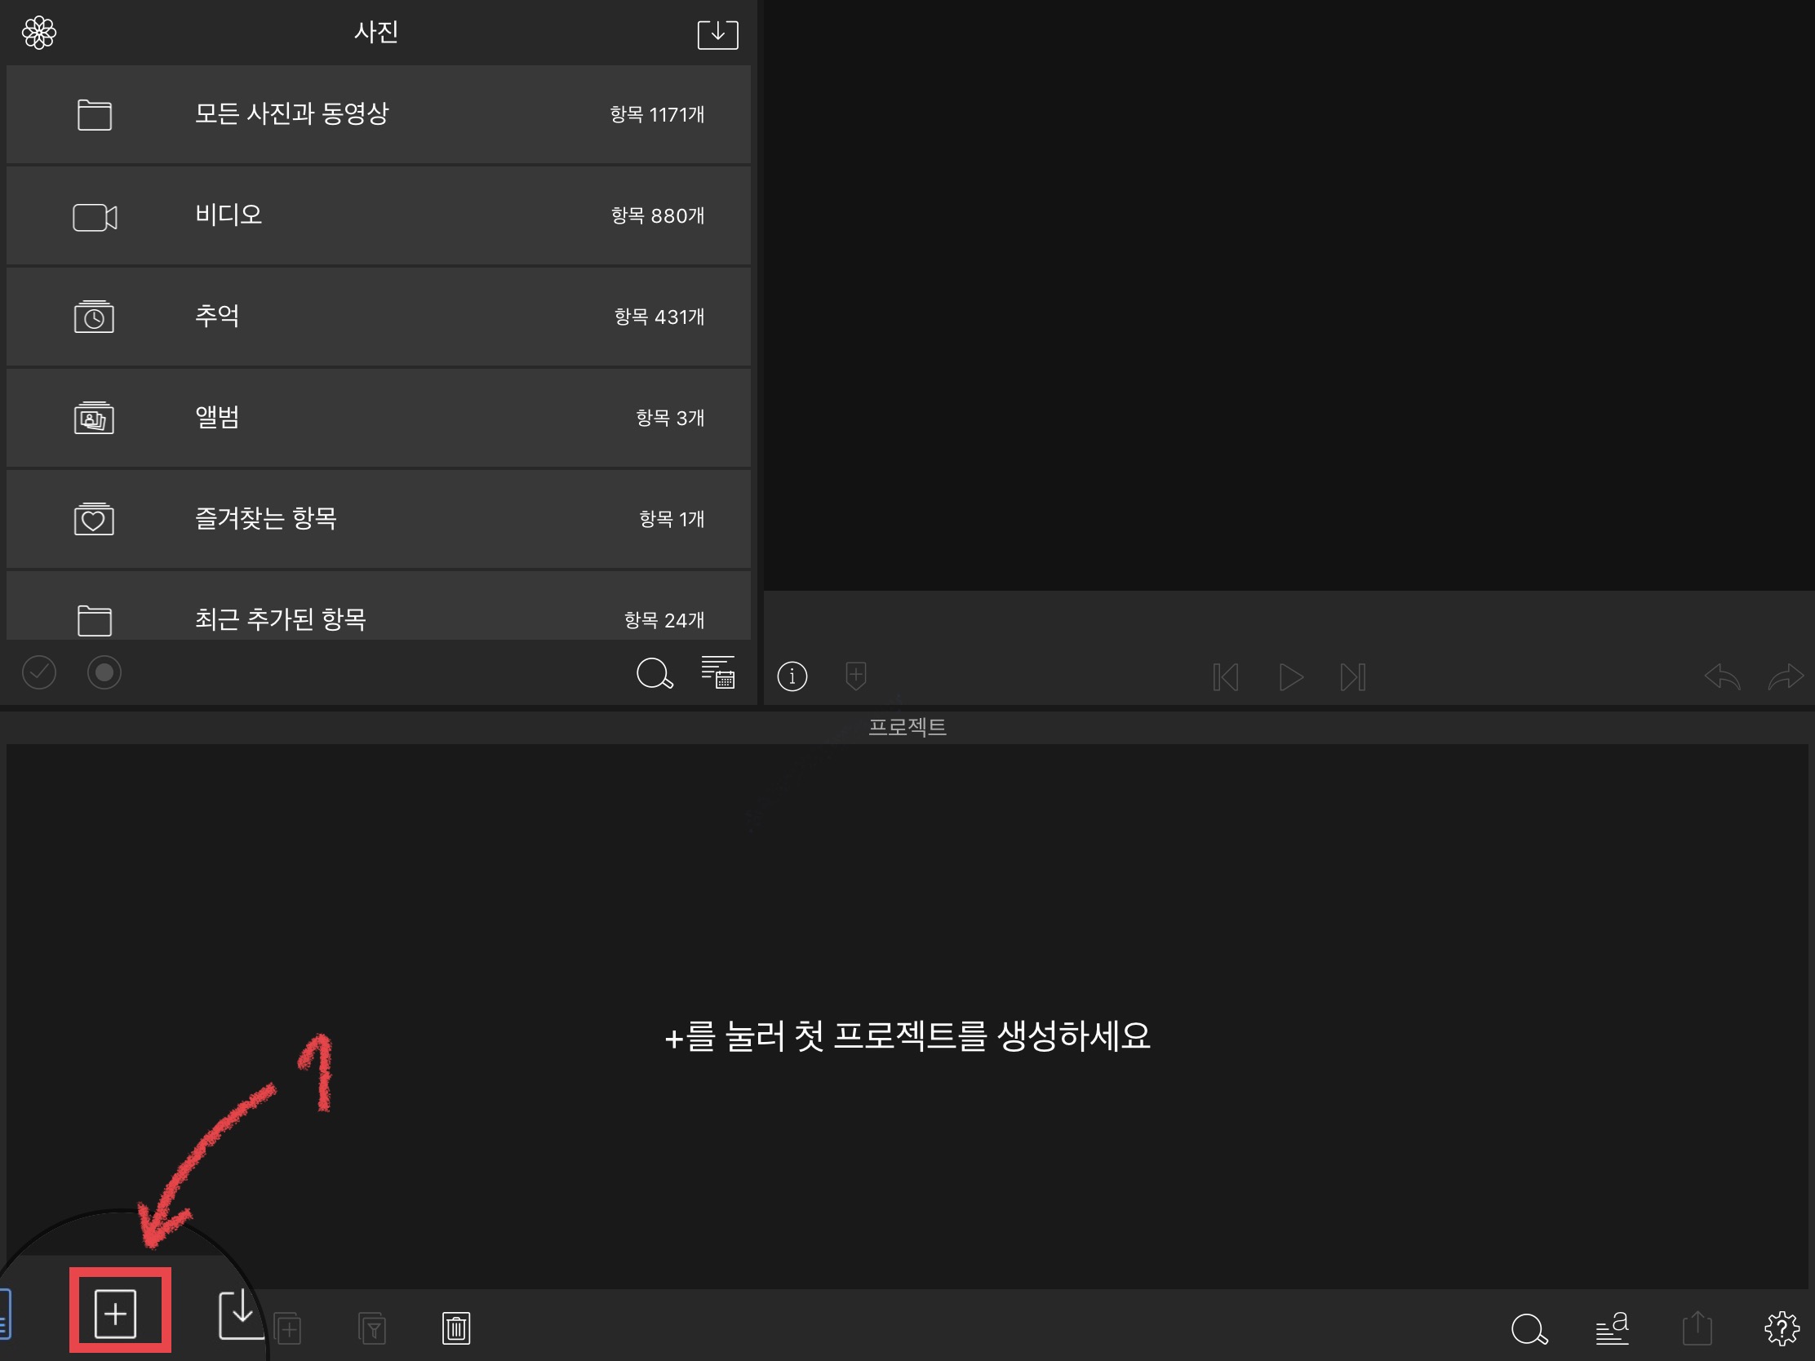Open the settings and help gear icon

tap(1781, 1328)
